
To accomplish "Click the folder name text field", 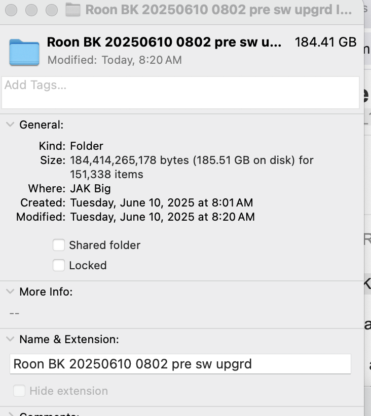I will click(x=180, y=364).
